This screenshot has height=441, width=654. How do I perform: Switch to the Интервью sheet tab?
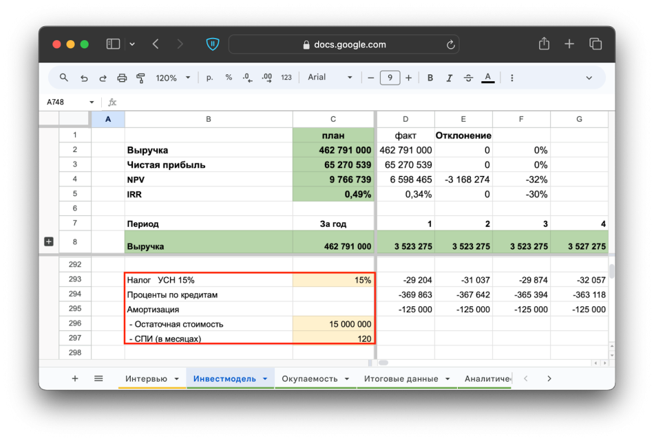pos(145,378)
